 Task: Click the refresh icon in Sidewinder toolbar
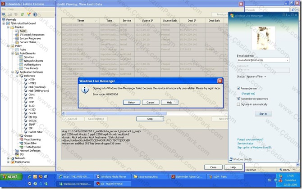point(23,14)
